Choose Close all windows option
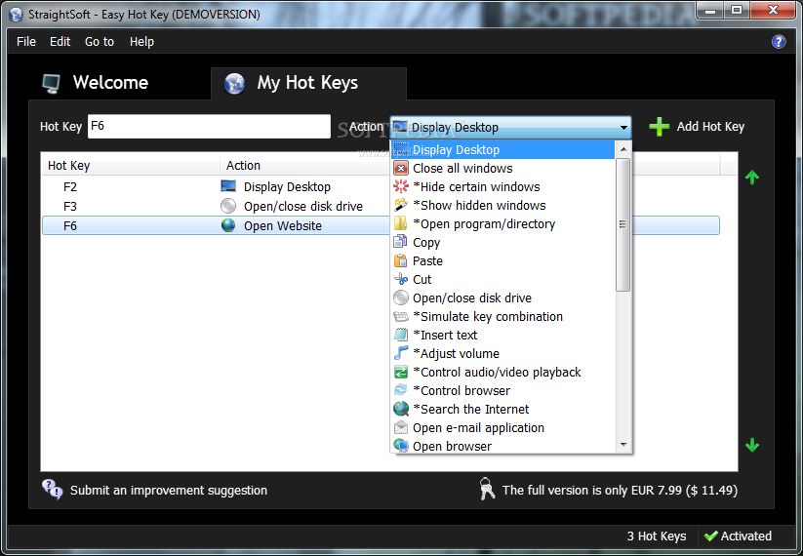Image resolution: width=803 pixels, height=556 pixels. (x=502, y=168)
